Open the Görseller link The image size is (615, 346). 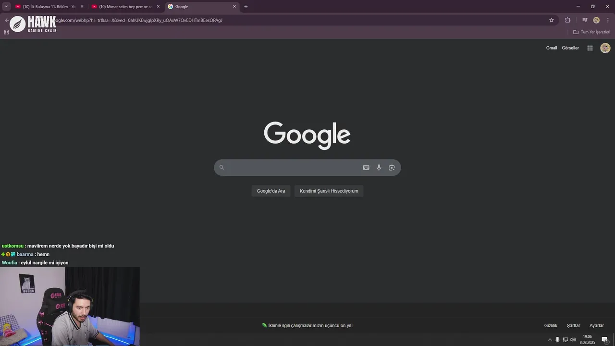[570, 48]
